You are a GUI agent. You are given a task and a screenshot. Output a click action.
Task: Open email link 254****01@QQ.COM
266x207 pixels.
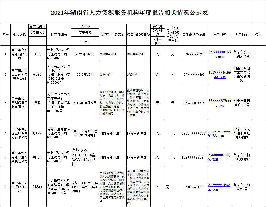coord(219,157)
